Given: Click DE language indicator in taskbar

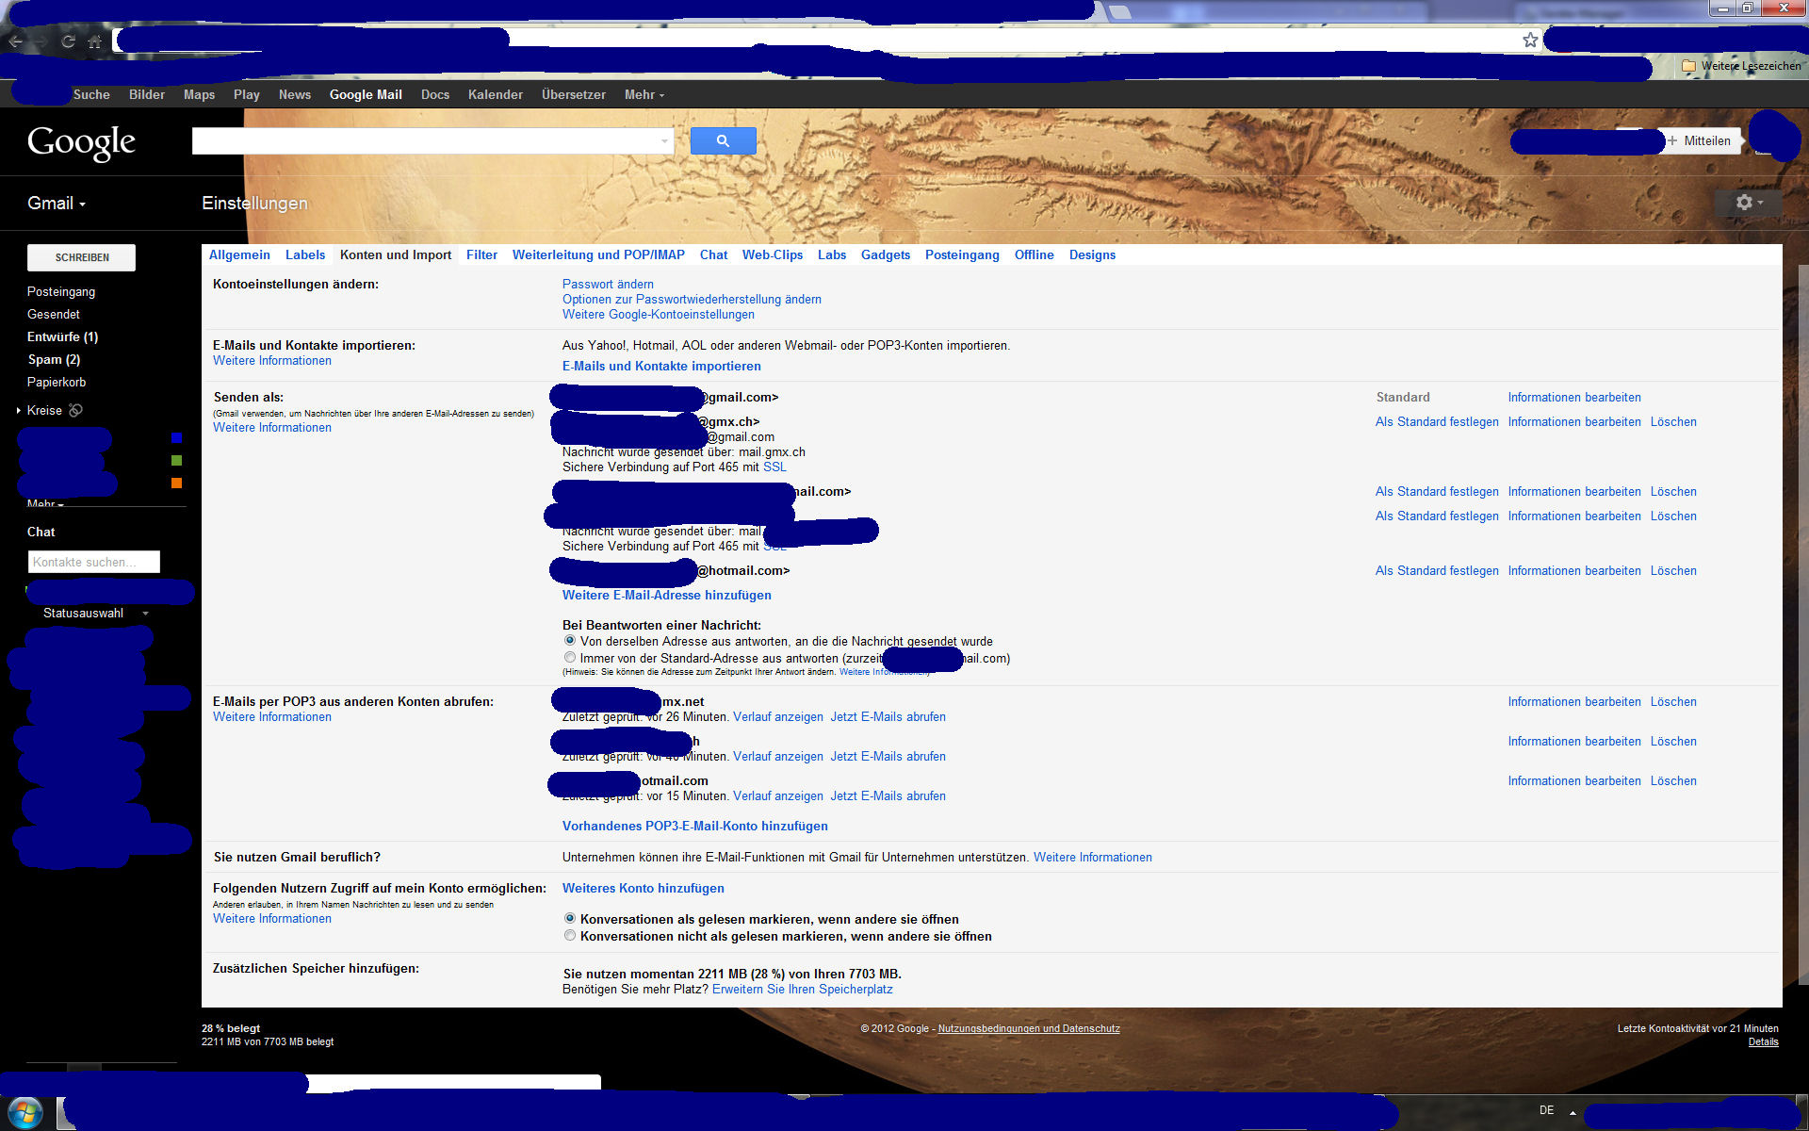Looking at the screenshot, I should coord(1546,1110).
